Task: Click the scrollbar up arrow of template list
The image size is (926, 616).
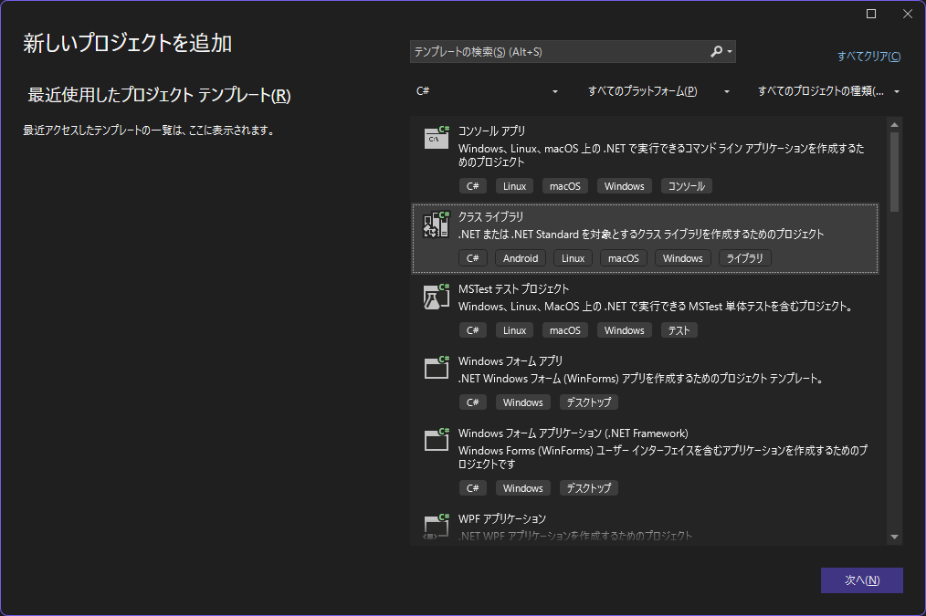Action: click(894, 124)
